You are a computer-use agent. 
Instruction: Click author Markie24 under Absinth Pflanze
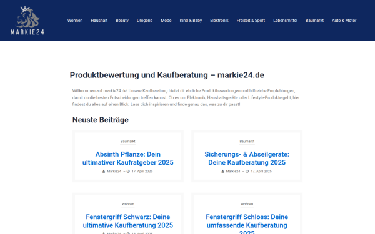(x=114, y=171)
